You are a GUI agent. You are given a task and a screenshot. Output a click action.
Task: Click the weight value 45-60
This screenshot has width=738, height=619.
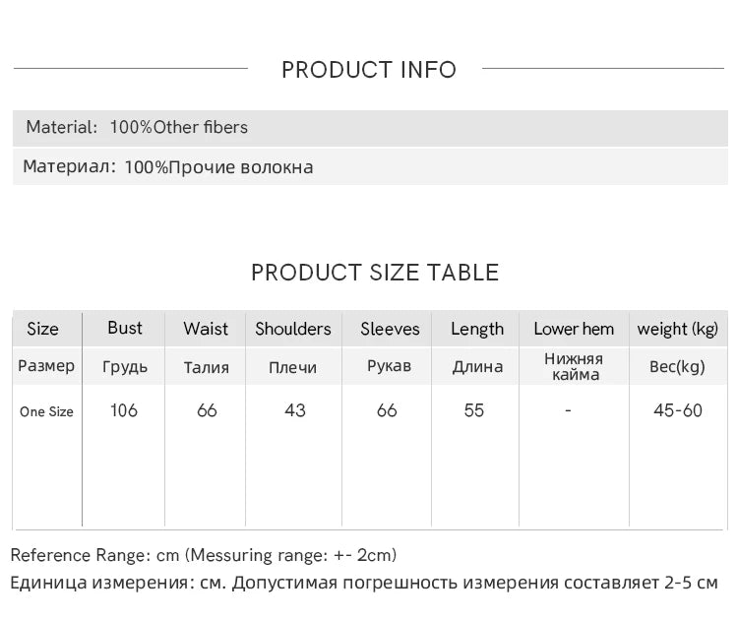pos(678,410)
